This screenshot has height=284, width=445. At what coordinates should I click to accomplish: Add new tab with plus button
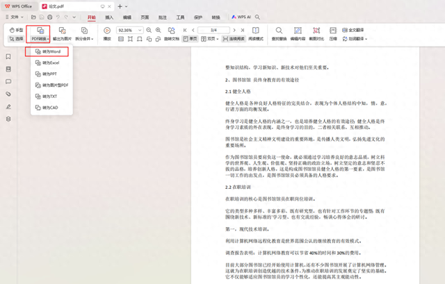(120, 6)
